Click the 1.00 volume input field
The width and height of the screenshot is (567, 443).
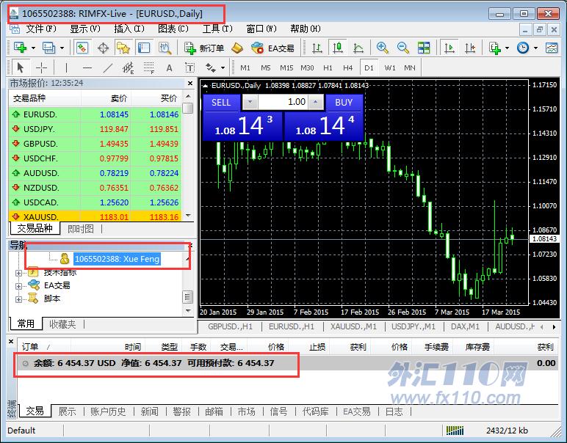click(283, 102)
